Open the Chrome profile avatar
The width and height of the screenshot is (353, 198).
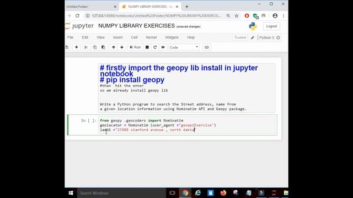(275, 16)
